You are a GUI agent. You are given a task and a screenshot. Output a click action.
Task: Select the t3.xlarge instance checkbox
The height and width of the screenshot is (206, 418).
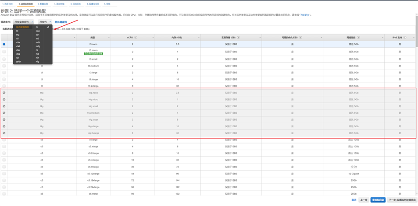pyautogui.click(x=4, y=79)
